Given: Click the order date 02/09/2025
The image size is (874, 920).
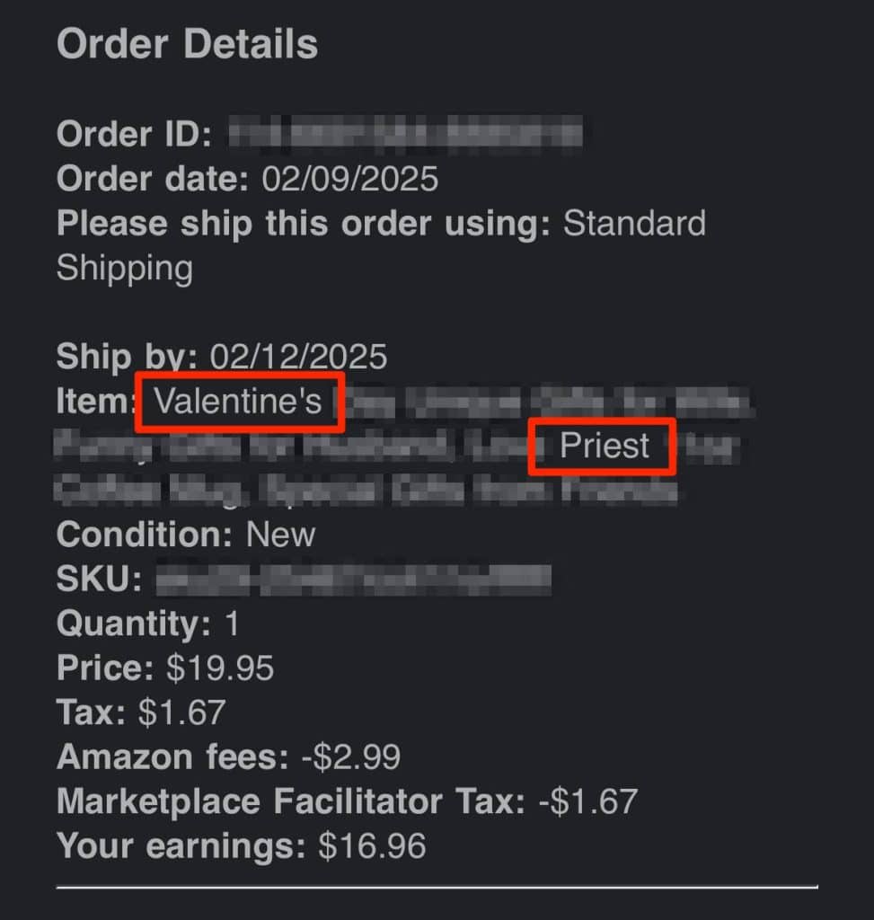Looking at the screenshot, I should (x=349, y=179).
